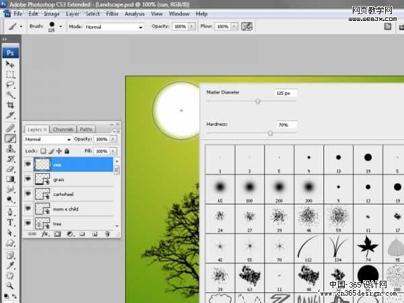Screen dimensions: 404x303
Task: Toggle lock transparent pixels checkbox
Action: tap(43, 151)
